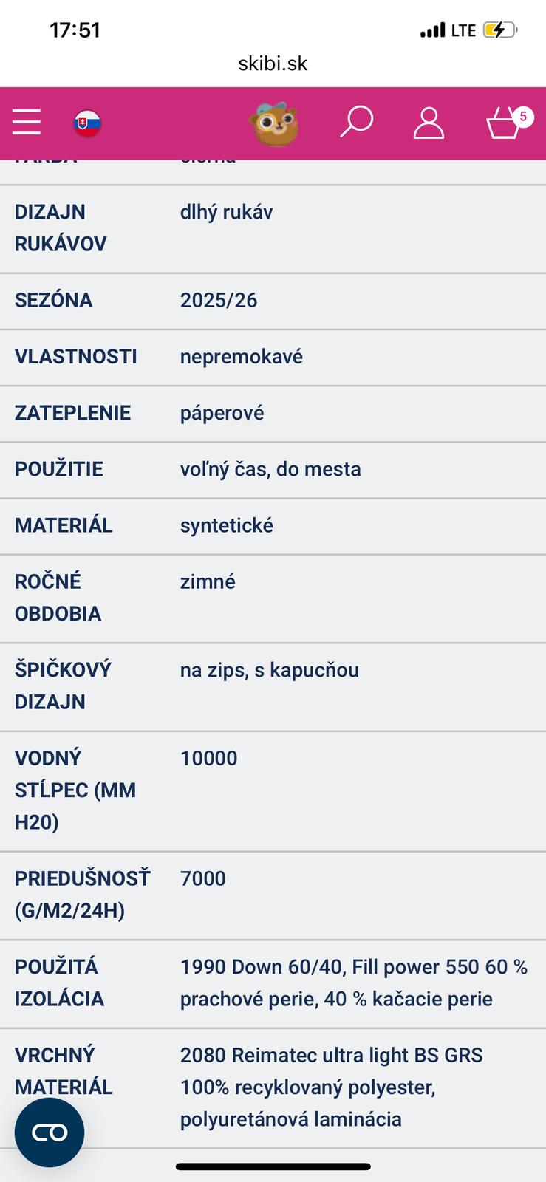
Task: Tap the cart badge showing 5
Action: point(523,116)
